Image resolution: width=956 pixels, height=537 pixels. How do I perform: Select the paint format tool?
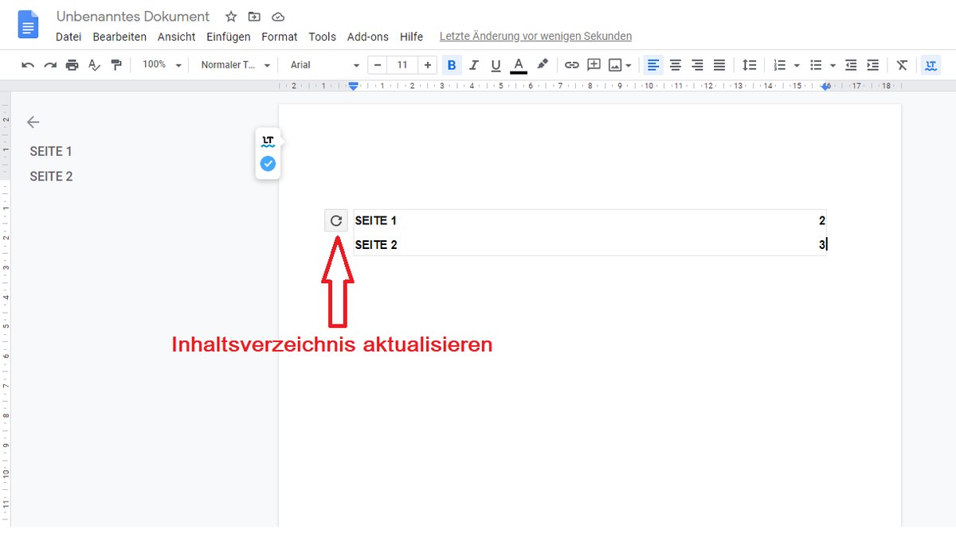pos(116,64)
